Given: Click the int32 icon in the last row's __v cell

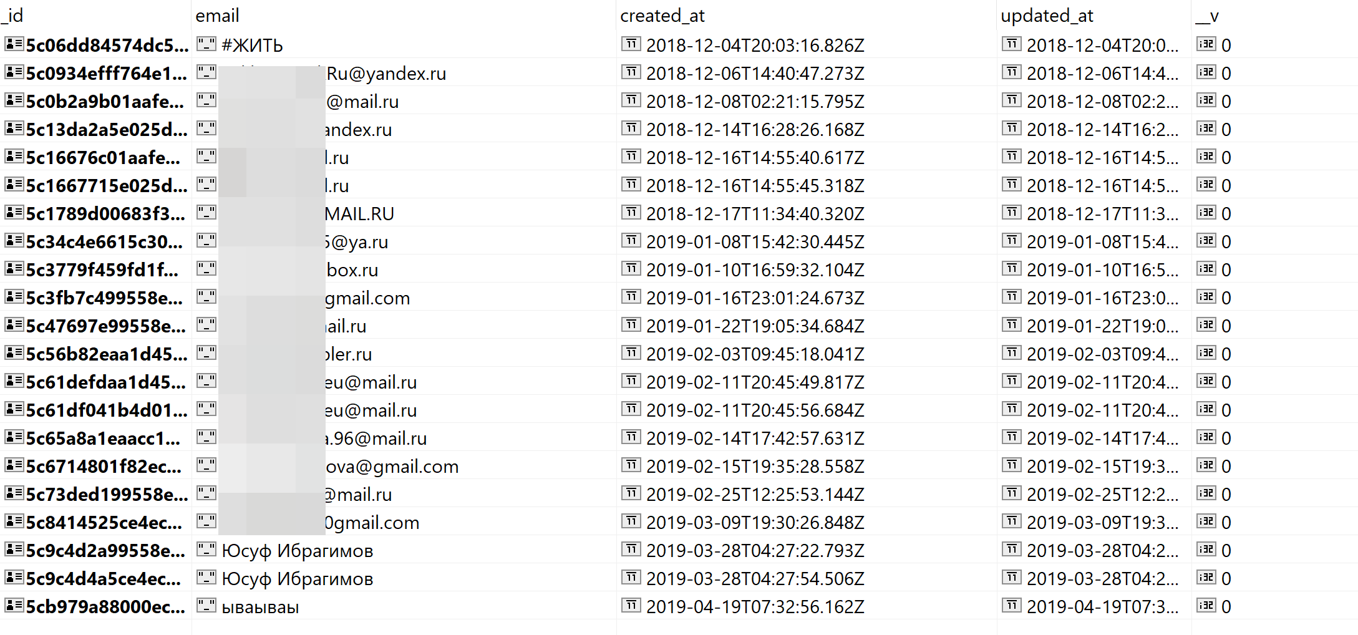Looking at the screenshot, I should (x=1208, y=605).
